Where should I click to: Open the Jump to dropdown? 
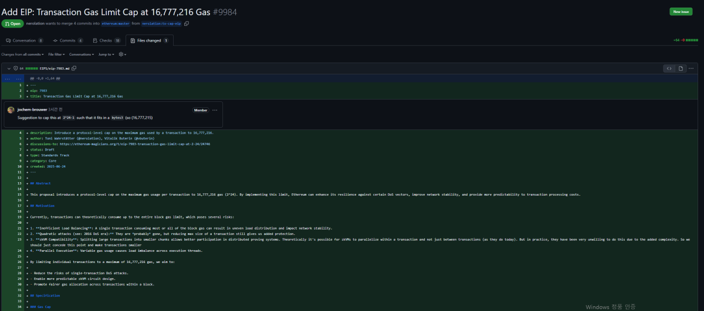pos(106,54)
